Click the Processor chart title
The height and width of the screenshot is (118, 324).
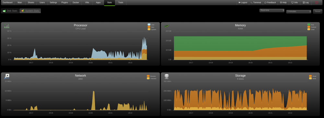coord(81,25)
